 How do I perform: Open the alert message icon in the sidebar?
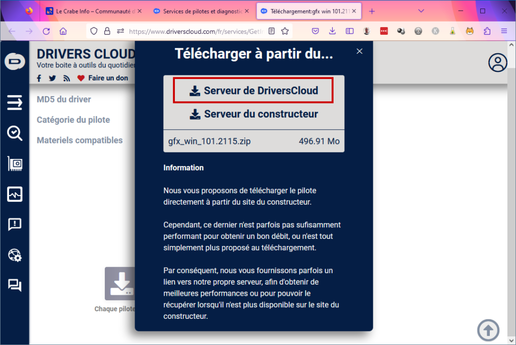coord(15,224)
